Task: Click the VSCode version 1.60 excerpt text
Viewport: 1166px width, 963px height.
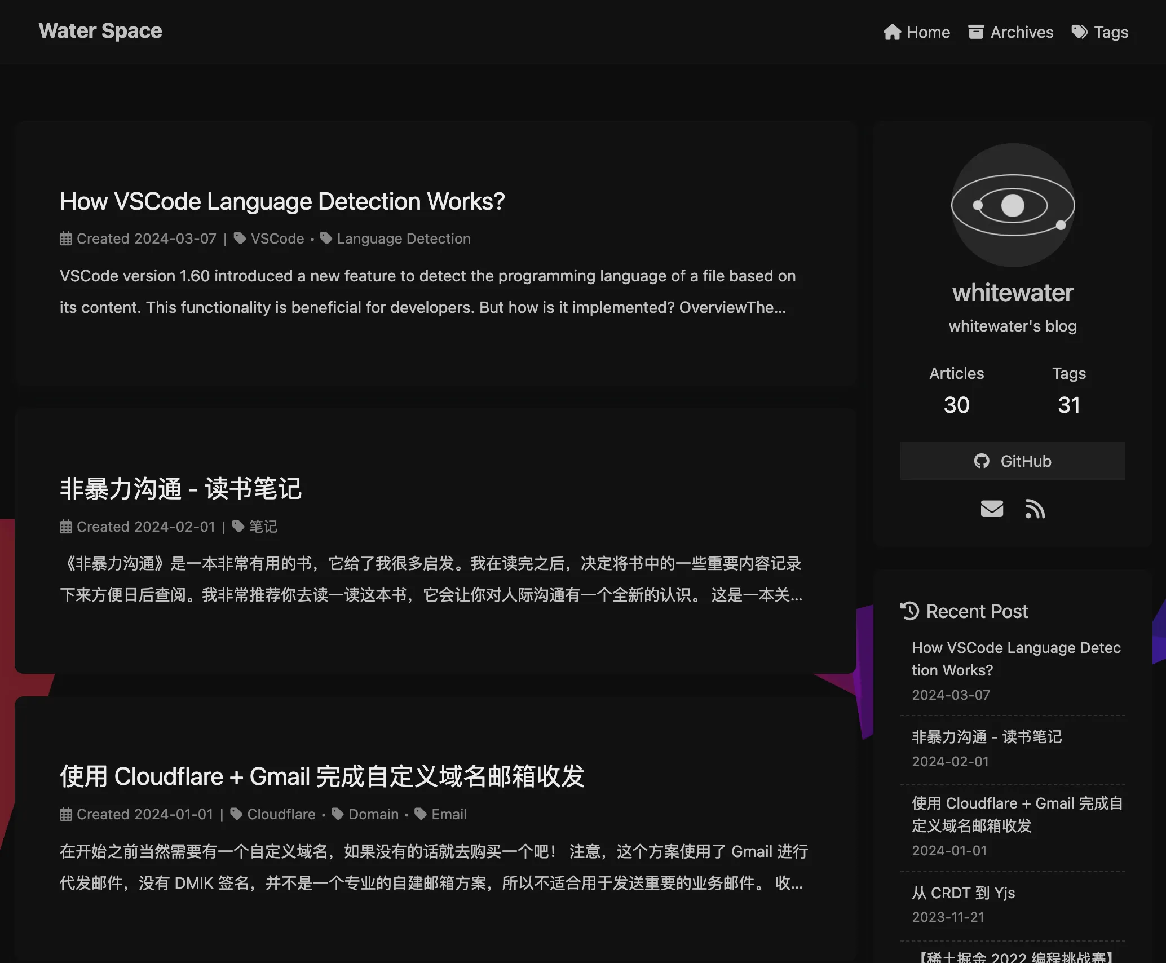Action: click(428, 291)
